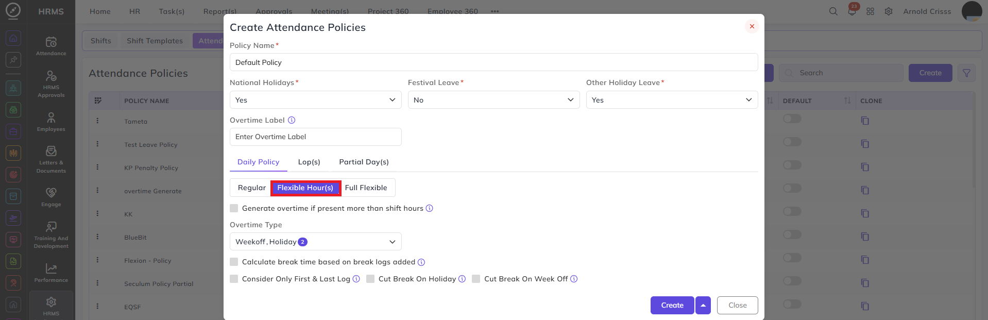Switch to Lop(s) tab
Image resolution: width=988 pixels, height=320 pixels.
309,162
